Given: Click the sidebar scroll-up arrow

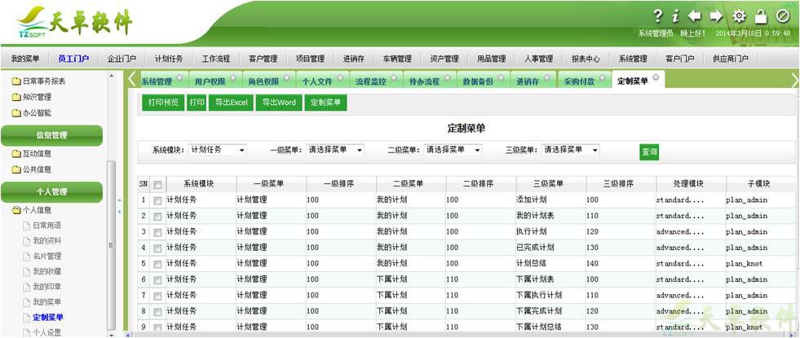Looking at the screenshot, I should pos(112,76).
